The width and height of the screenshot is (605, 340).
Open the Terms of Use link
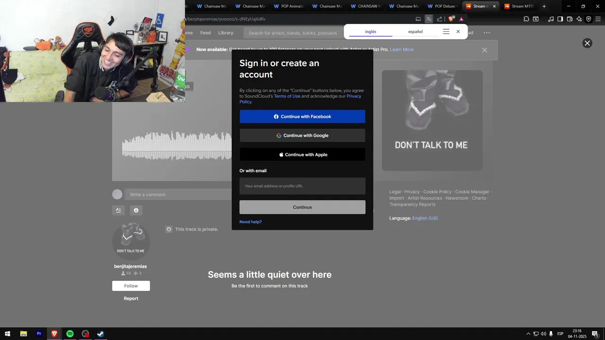[x=287, y=96]
